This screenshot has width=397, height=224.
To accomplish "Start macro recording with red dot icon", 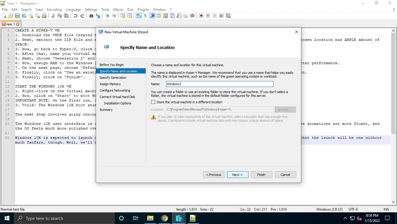I will 201,16.
